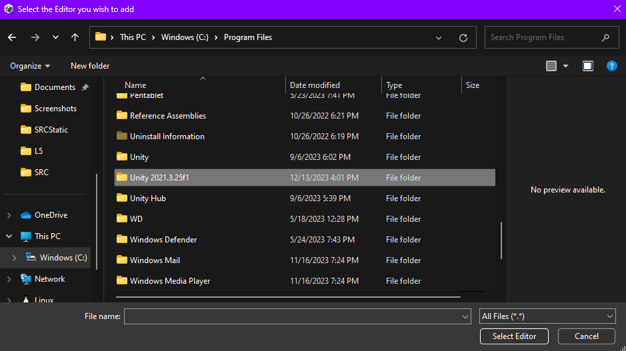Select the Reference Assemblies folder
This screenshot has height=351, width=626.
(305, 116)
